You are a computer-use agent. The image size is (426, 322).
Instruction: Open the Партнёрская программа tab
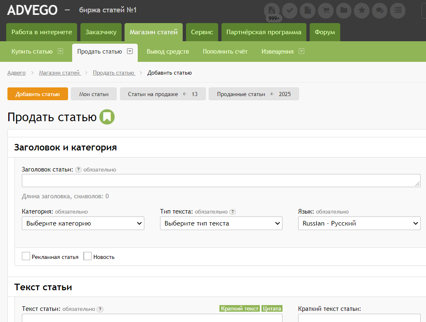point(264,32)
